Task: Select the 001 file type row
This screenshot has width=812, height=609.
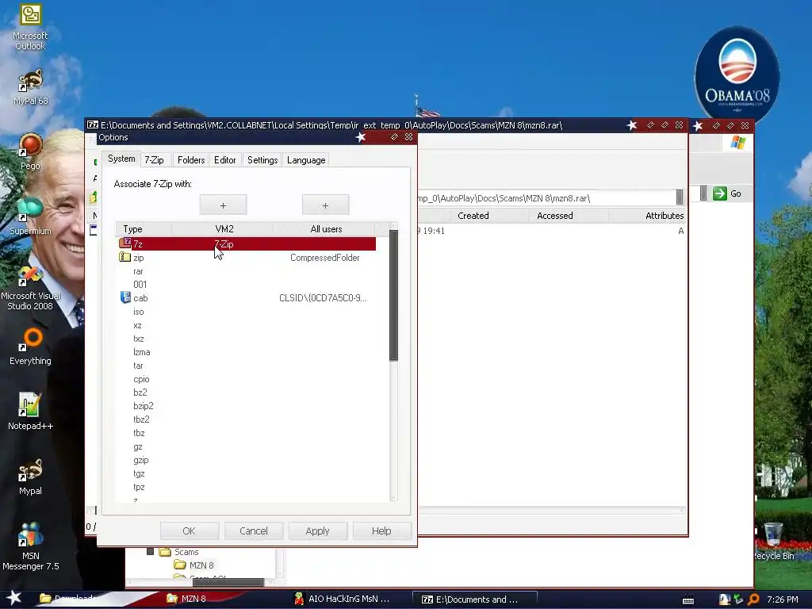Action: coord(247,285)
